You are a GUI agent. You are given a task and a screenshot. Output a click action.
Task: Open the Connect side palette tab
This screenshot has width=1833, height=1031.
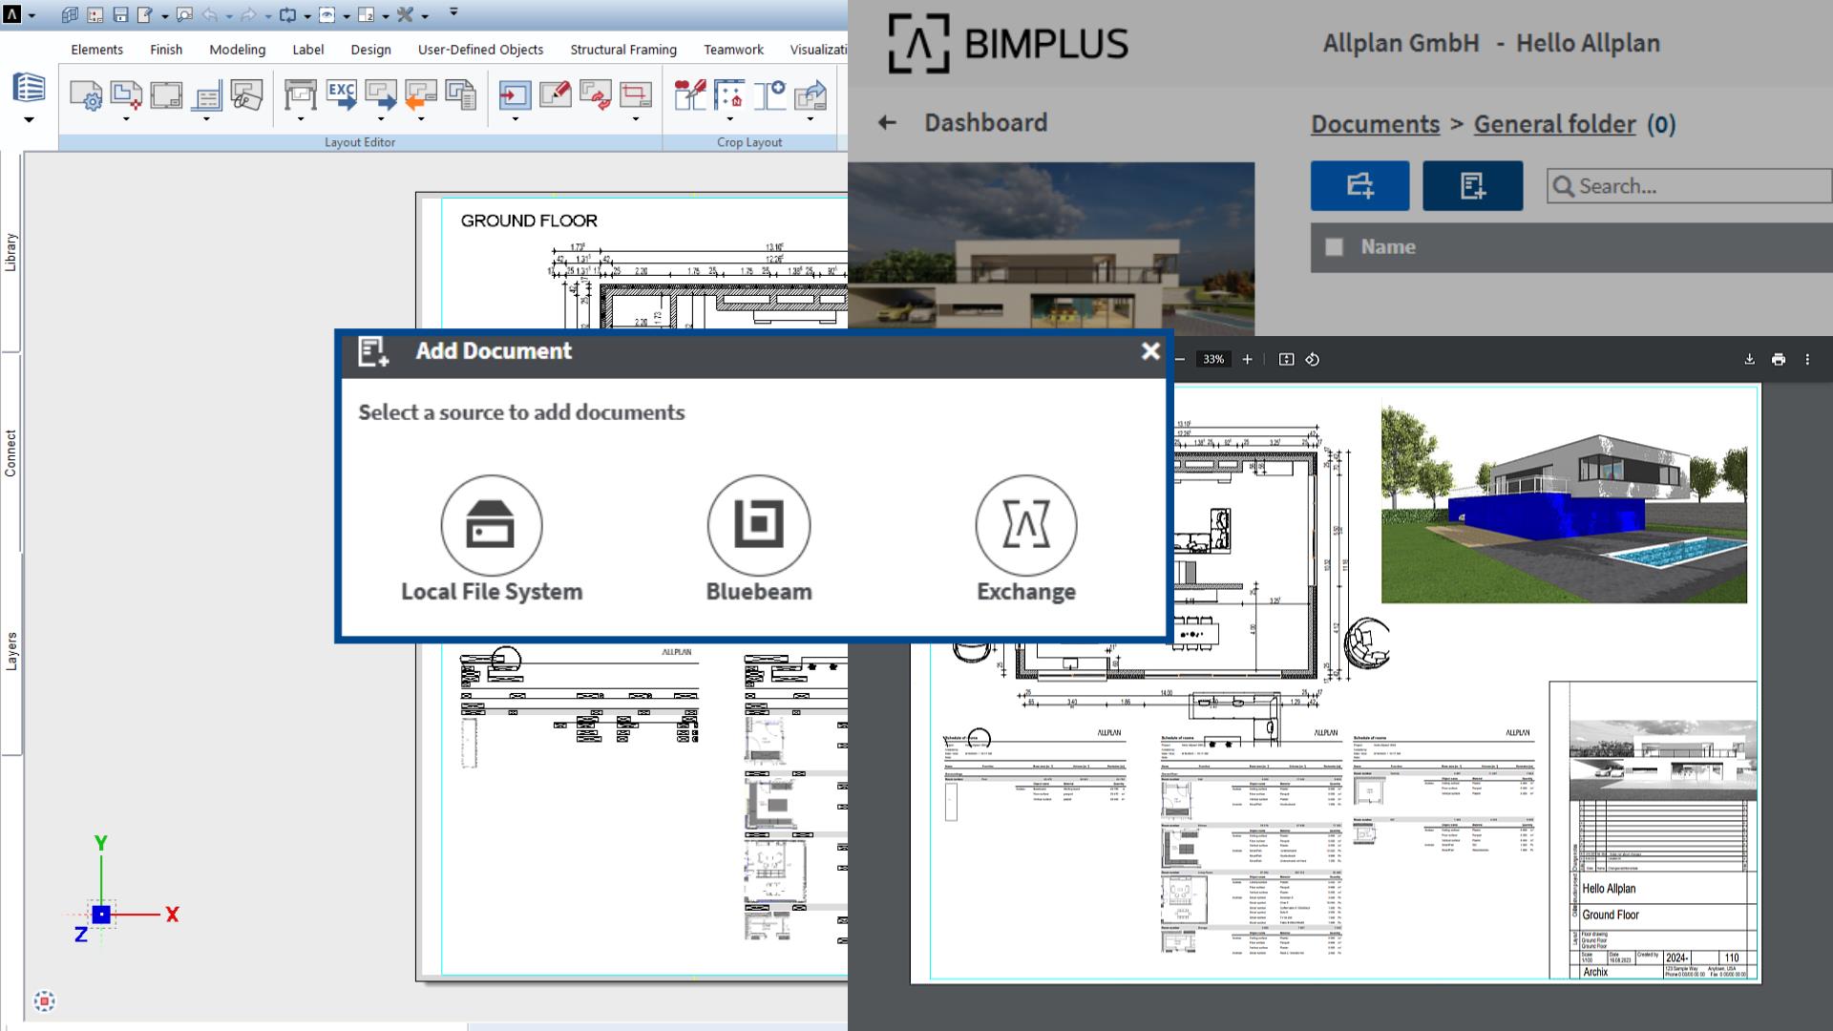pyautogui.click(x=11, y=453)
